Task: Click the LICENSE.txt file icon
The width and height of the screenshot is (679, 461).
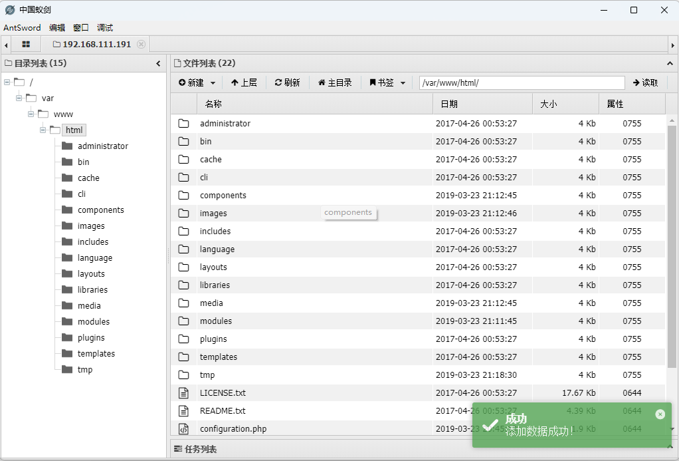Action: (x=184, y=393)
